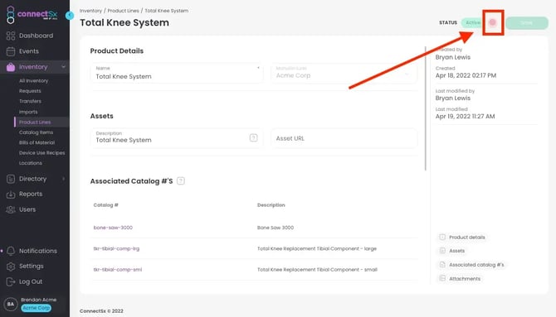Click the BA user avatar
Viewport: 556px width, 317px height.
[11, 304]
